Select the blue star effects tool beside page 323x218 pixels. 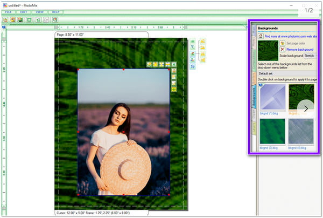pyautogui.click(x=192, y=66)
